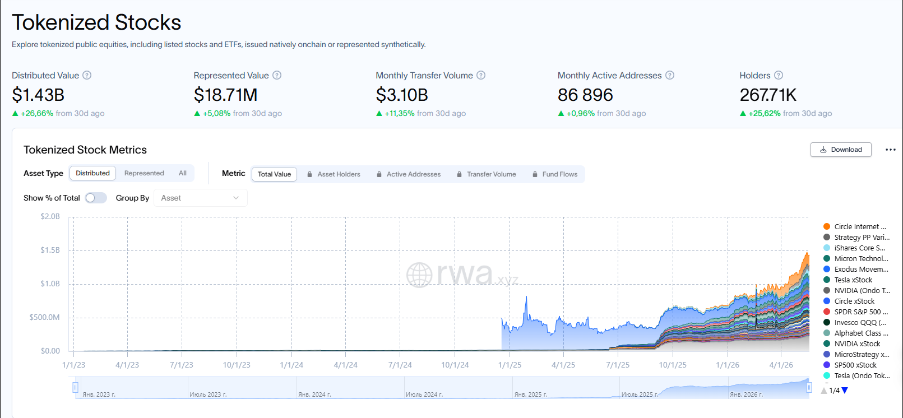
Task: Click the teal Tesla xStock legend dot
Action: click(827, 280)
